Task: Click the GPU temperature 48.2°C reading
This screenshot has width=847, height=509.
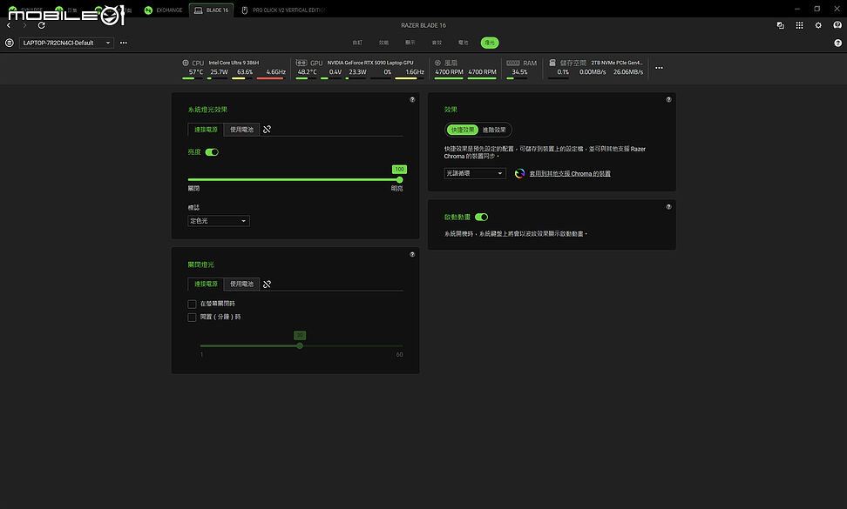Action: [x=307, y=72]
